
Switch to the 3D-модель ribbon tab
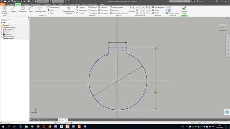coord(10,4)
